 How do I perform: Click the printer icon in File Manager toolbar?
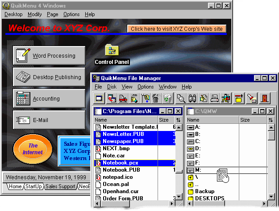point(215,98)
